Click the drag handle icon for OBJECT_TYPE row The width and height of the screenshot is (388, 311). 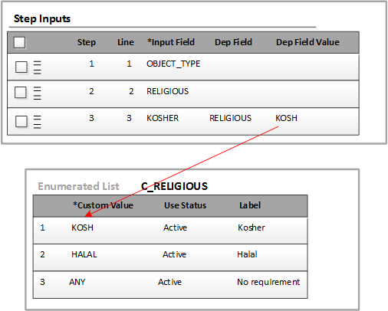point(38,67)
